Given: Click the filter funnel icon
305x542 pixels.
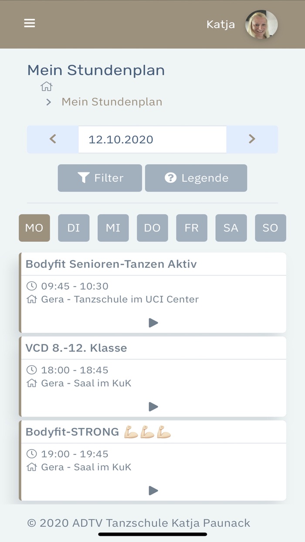Looking at the screenshot, I should pyautogui.click(x=83, y=177).
